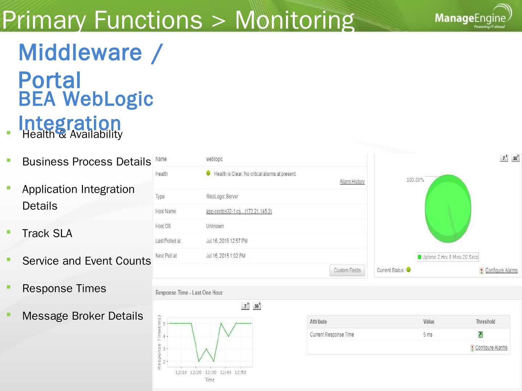Viewport: 522px width, 391px height.
Task: Click the Next Poll at time Jul 16, 2015 1:02 PM
Action: [226, 256]
